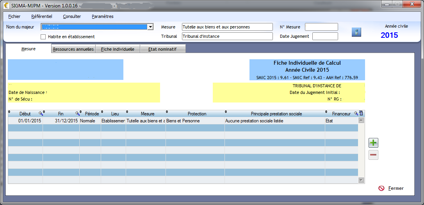Sort table by Protection column header
Viewport: 424px width, 205px height.
tap(197, 114)
